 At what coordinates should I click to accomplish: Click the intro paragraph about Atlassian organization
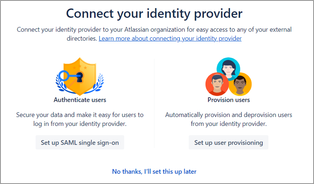(x=154, y=30)
